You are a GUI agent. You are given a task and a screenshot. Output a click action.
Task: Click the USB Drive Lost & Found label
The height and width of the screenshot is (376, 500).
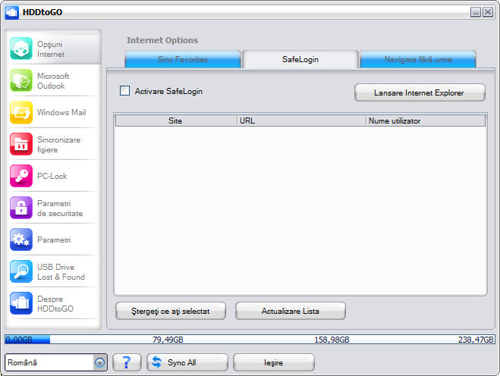[61, 272]
